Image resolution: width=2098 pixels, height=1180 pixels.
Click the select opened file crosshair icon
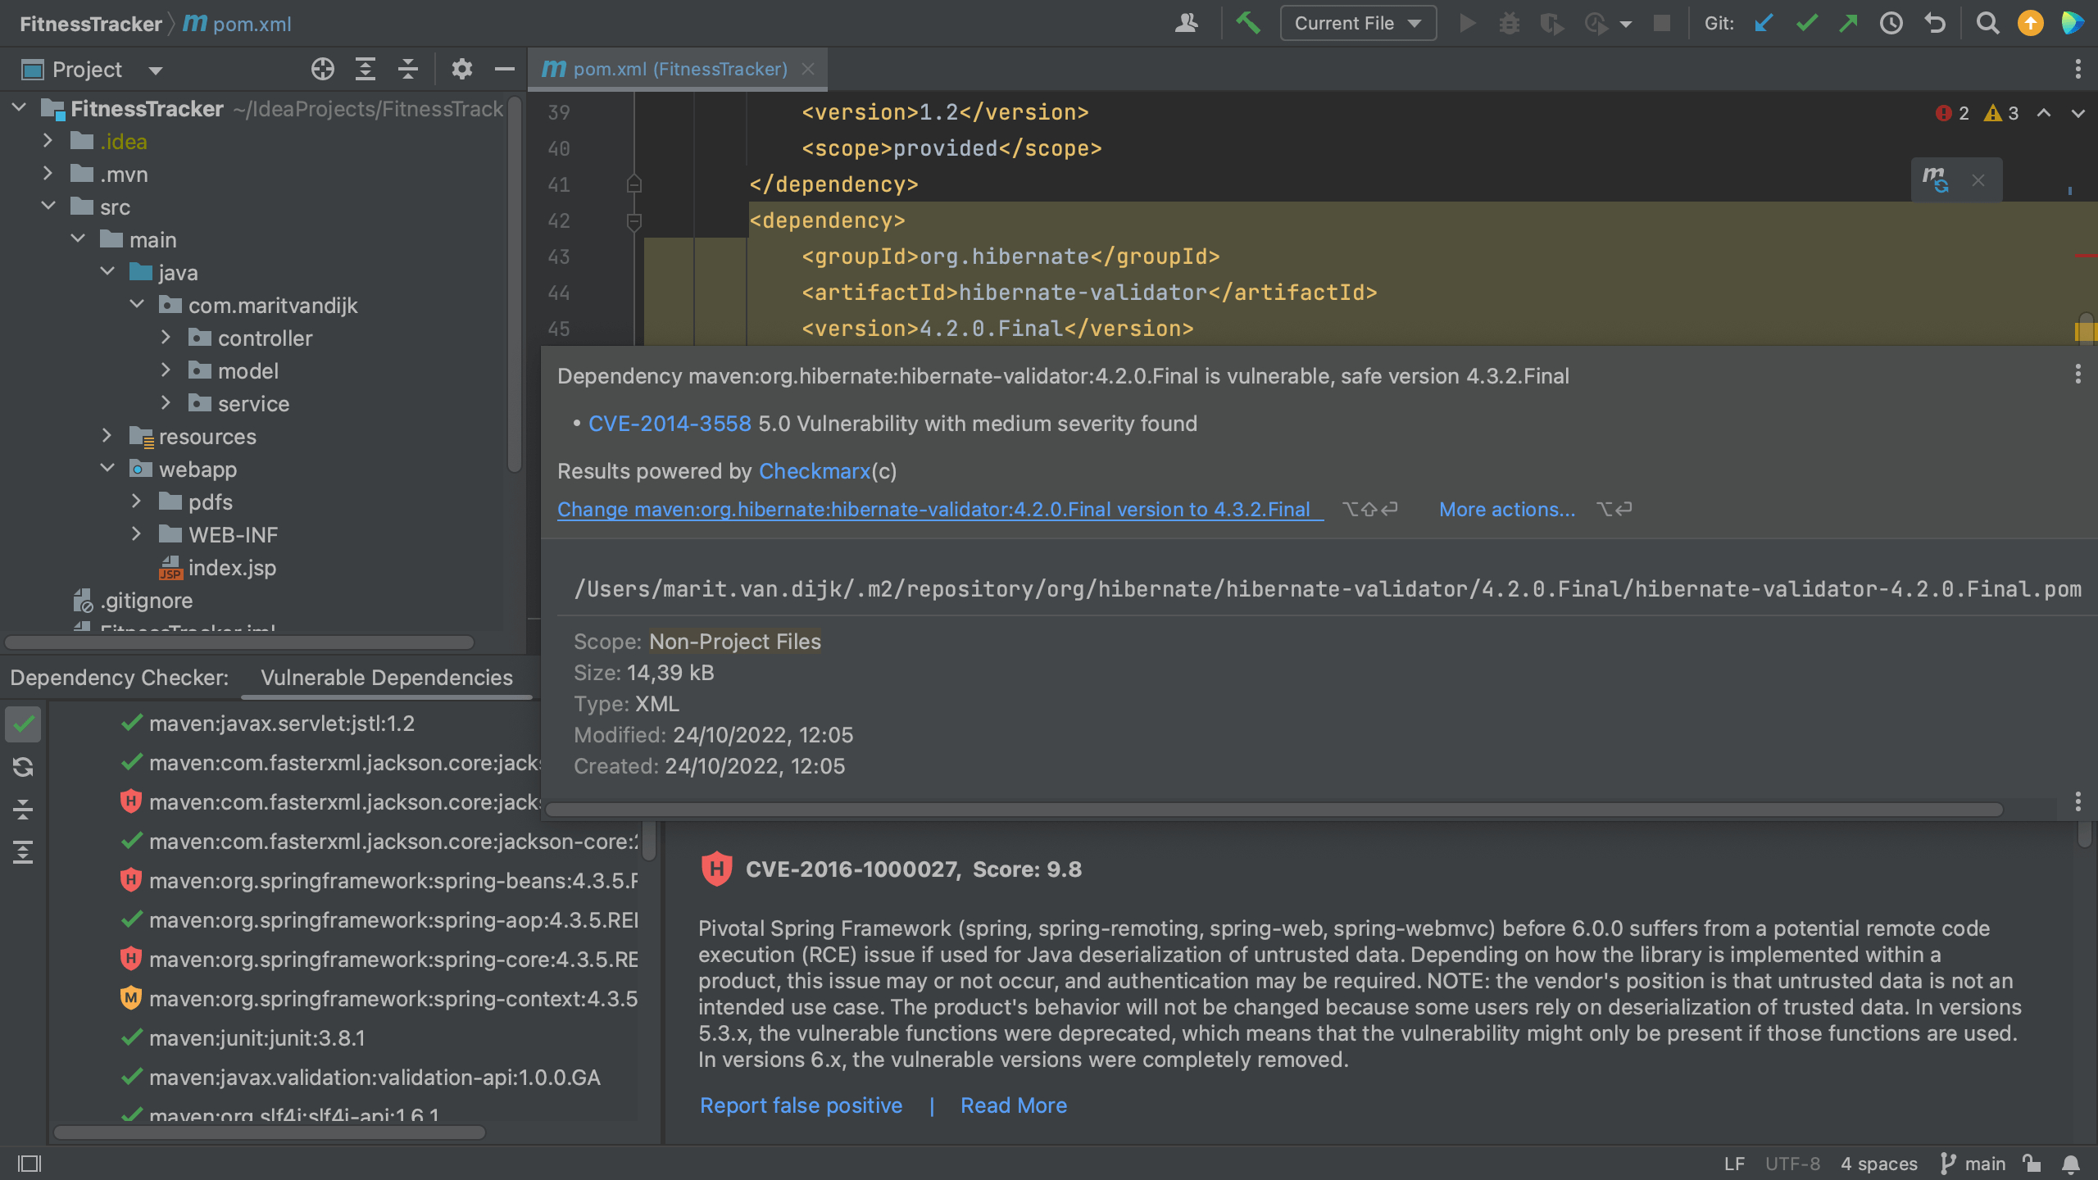(322, 70)
